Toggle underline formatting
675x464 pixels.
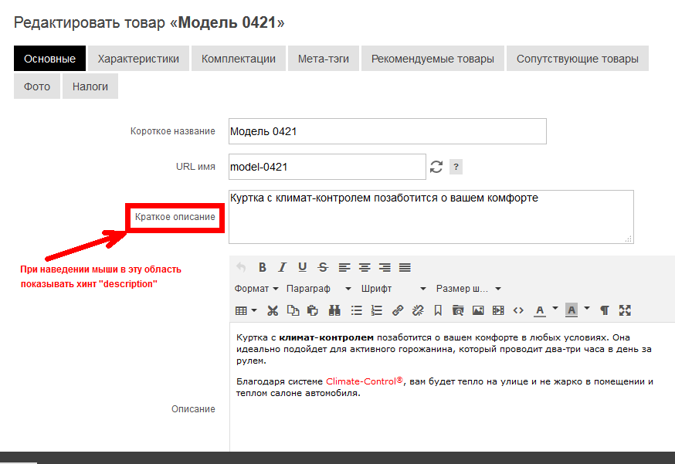pos(303,267)
